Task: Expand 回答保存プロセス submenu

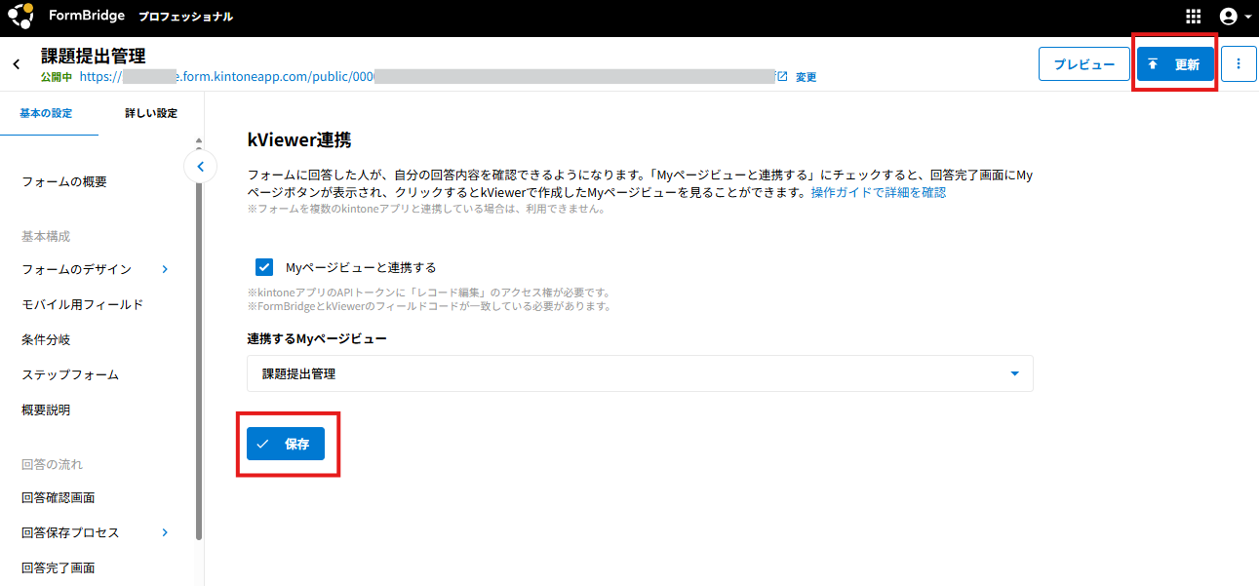Action: (x=164, y=532)
